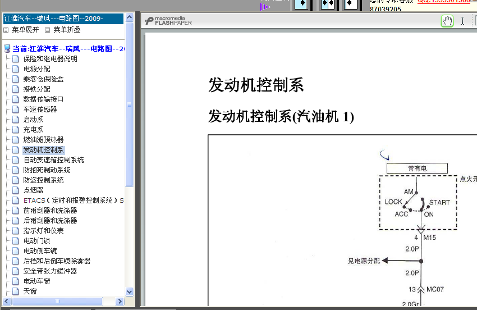Select the hand pan tool in FlashPaper toolbar
Viewport: 477px width, 310px height.
447,21
